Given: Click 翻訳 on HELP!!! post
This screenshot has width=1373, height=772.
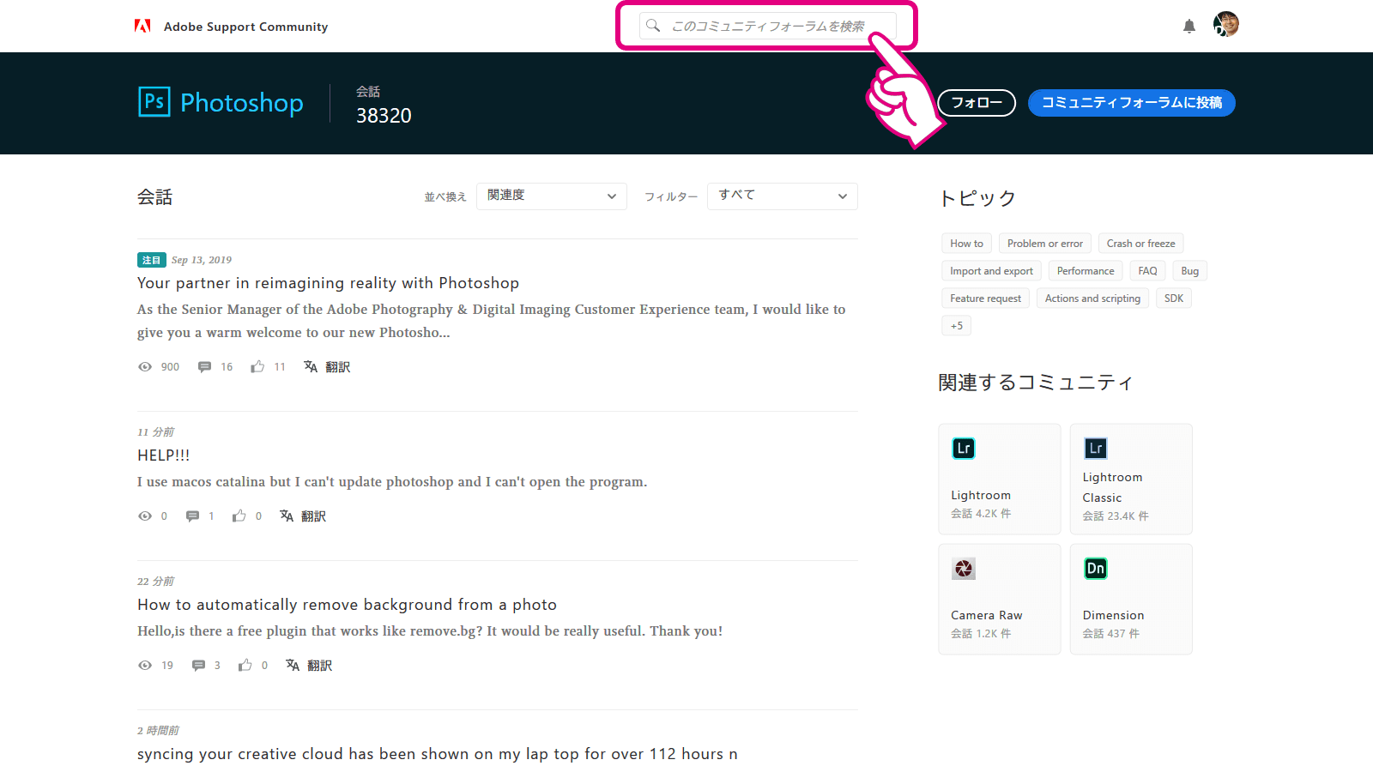Looking at the screenshot, I should click(313, 516).
